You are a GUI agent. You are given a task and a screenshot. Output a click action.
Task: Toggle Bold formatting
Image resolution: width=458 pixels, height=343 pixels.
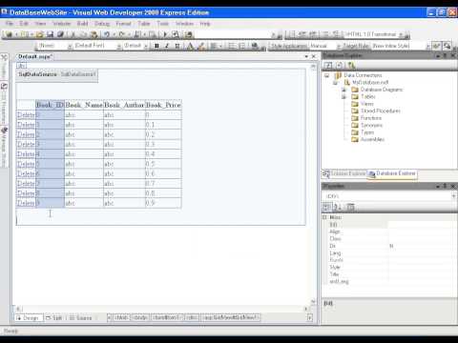pos(156,46)
